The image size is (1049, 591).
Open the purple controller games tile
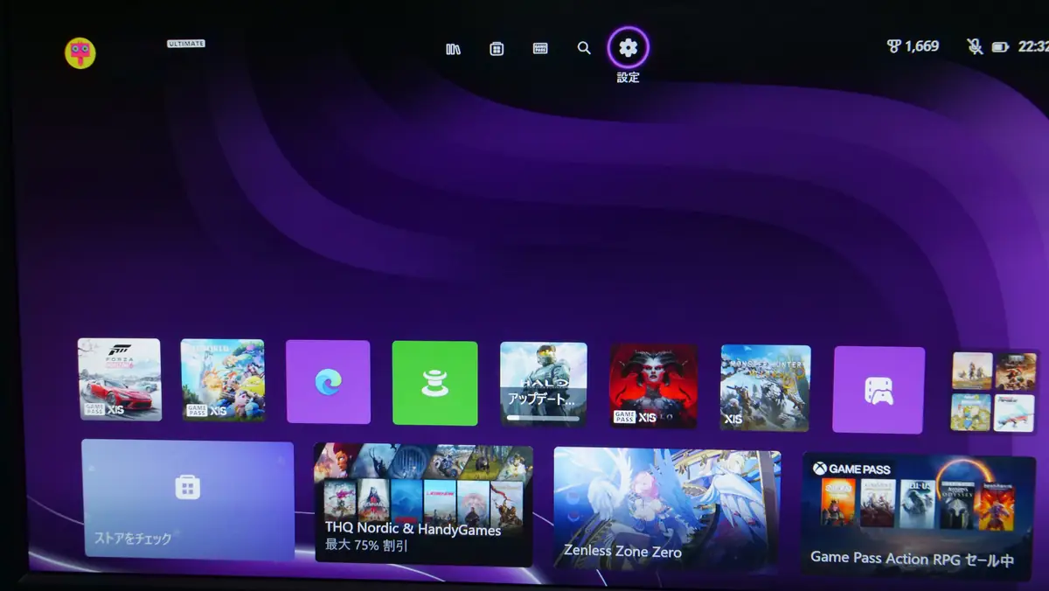[x=879, y=390]
